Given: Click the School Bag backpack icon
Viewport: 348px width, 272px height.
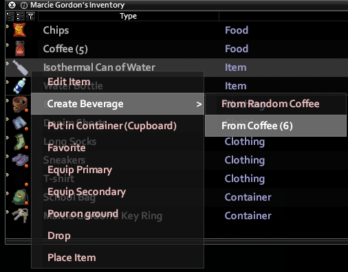Looking at the screenshot, I should click(x=20, y=197).
